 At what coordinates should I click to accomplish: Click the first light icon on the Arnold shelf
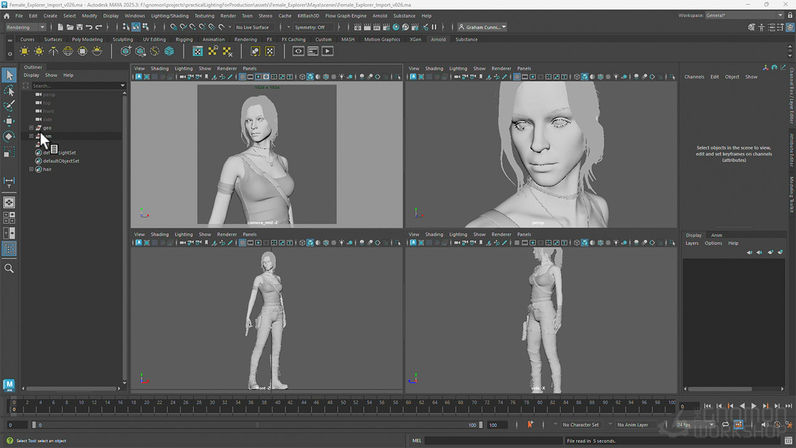coord(24,52)
